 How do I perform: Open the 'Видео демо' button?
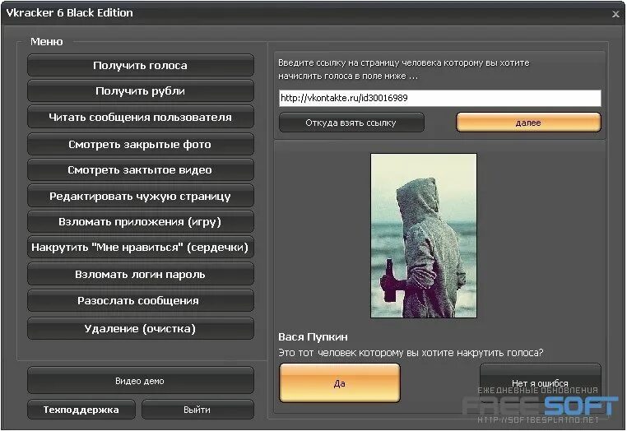tap(141, 381)
